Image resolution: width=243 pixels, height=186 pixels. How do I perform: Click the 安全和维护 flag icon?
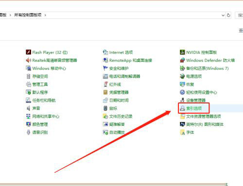click(105, 68)
